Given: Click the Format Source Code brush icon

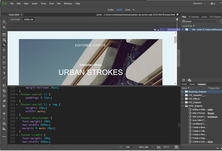Looking at the screenshot, I should pyautogui.click(x=4, y=78).
